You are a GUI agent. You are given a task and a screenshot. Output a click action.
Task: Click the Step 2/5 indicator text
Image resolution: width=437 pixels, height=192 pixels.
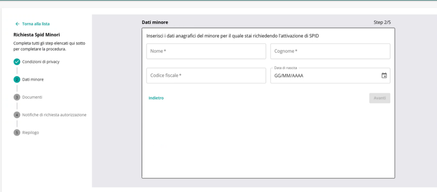coord(382,22)
